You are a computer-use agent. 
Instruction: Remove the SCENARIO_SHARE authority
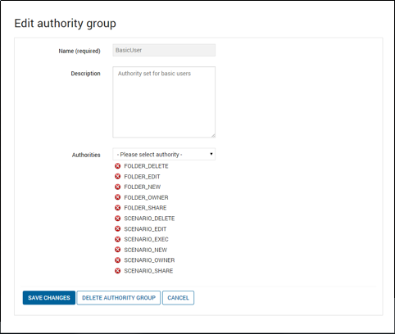pos(117,271)
